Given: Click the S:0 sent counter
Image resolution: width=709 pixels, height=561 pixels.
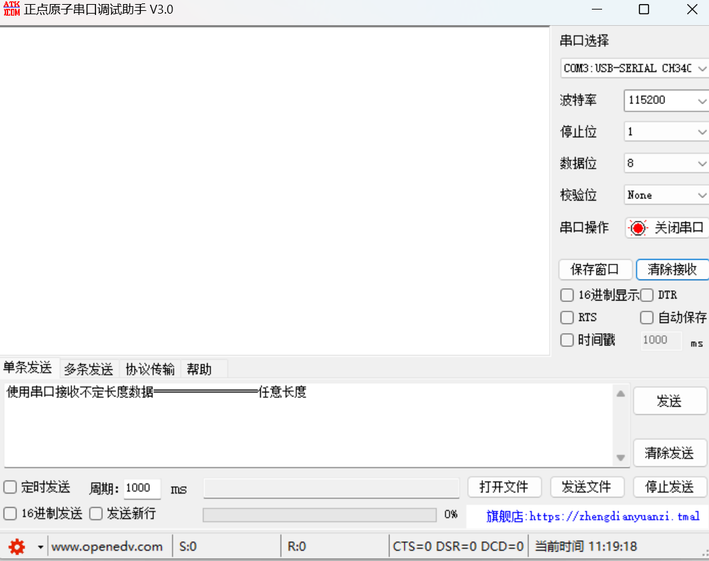Looking at the screenshot, I should (188, 547).
